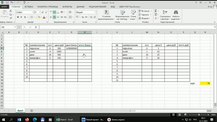
Task: Open Firefox from the taskbar
Action: [x=27, y=120]
